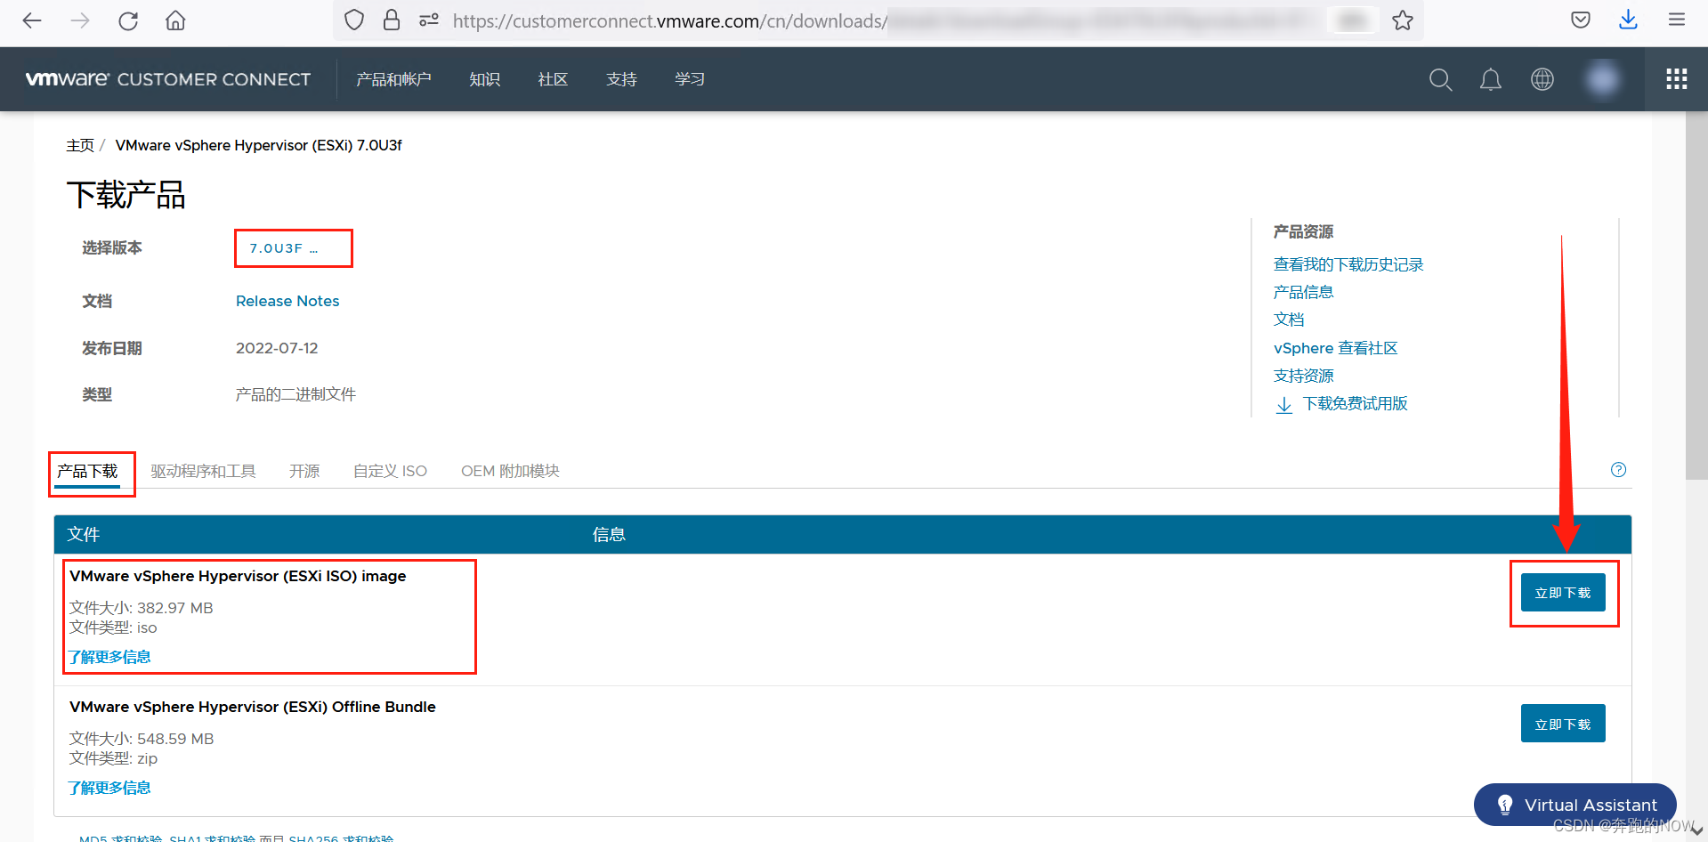Go to browser home page icon
1708x842 pixels.
175,20
